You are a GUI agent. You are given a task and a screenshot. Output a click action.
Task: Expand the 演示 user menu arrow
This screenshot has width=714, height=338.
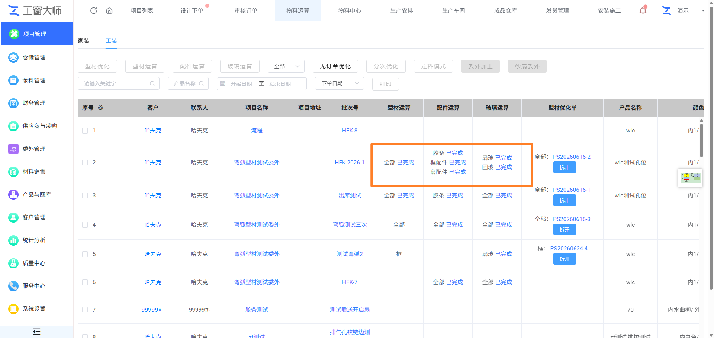tap(703, 10)
